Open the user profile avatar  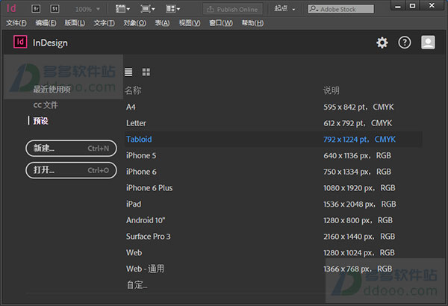click(428, 43)
